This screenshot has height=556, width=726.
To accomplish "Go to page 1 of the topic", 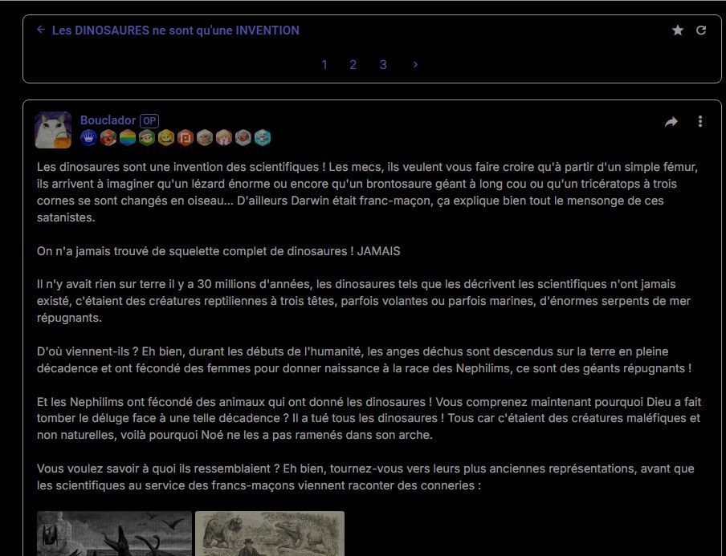I will point(324,65).
